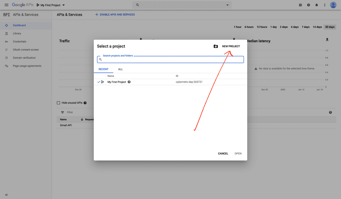The height and width of the screenshot is (199, 341).
Task: Expand the top search bar dropdown arrow
Action: click(227, 5)
